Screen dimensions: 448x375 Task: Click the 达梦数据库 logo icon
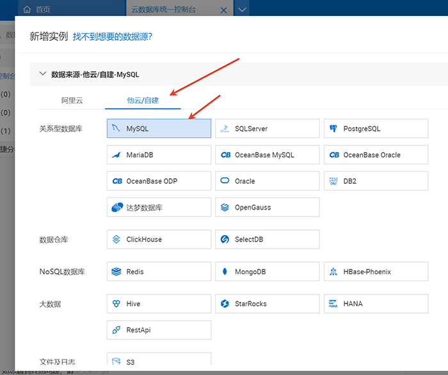tap(117, 208)
